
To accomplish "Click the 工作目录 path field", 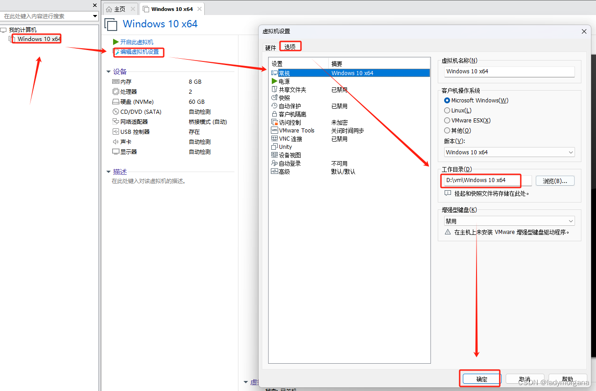I will click(x=488, y=180).
